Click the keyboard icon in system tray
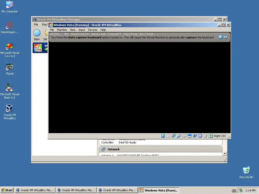This screenshot has width=259, height=194. coord(234,190)
